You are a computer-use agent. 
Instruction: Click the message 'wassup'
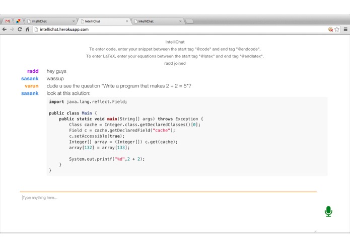[55, 78]
